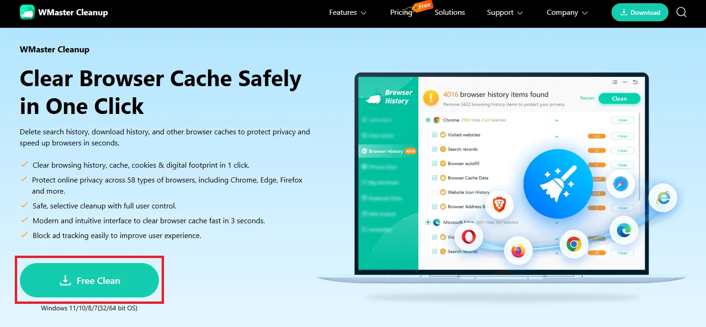Click the Chrome icon in the Chrome row
706x327 pixels.
(436, 120)
